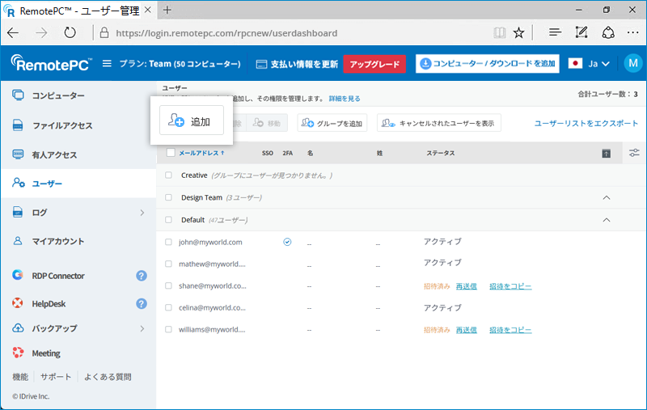
Task: Toggle select-all checkbox in header
Action: pyautogui.click(x=171, y=153)
